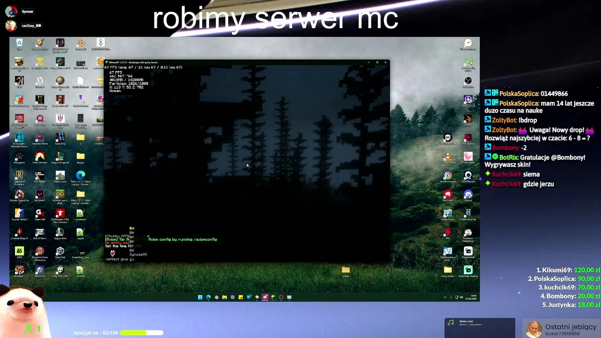The height and width of the screenshot is (338, 601).
Task: Click the BotRix Gratulacje chat message
Action: click(x=535, y=161)
